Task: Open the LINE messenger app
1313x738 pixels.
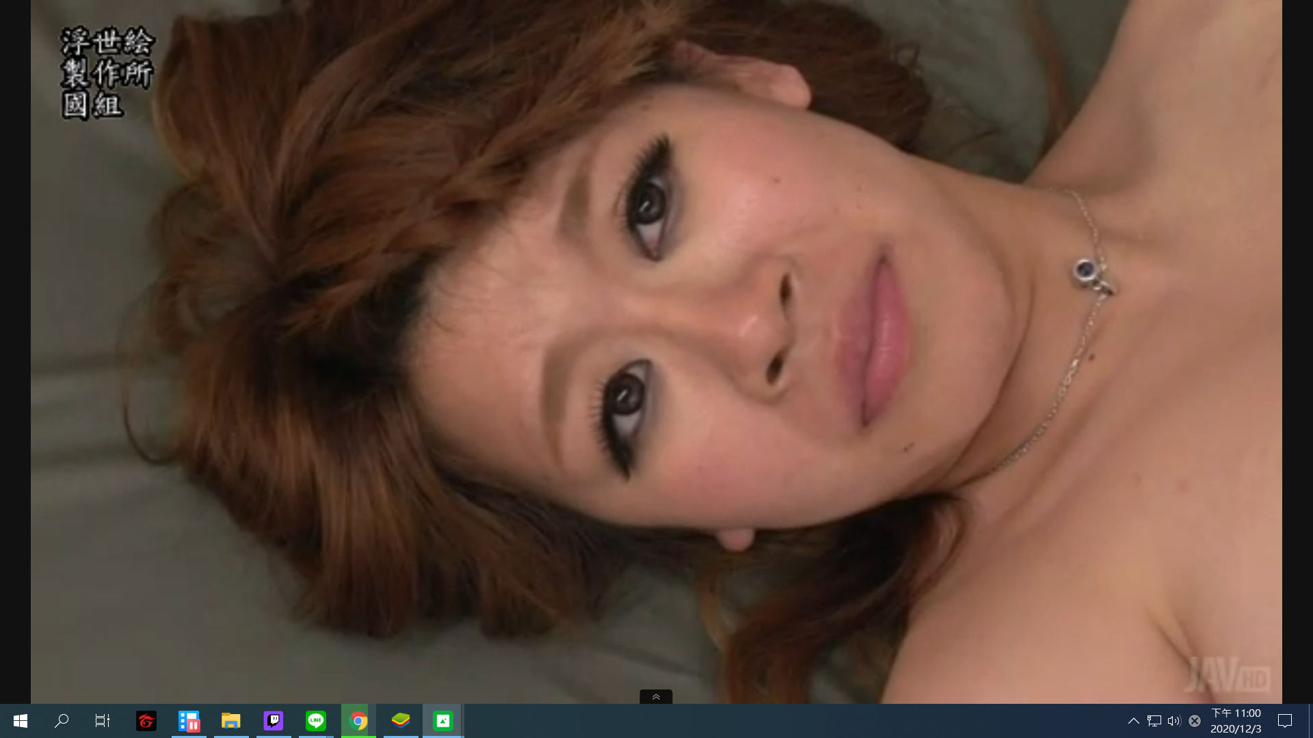Action: 316,721
